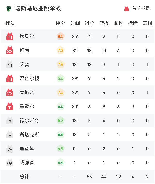Click 麦格奈's number 22 jersey icon
This screenshot has height=184, width=155.
[10, 93]
